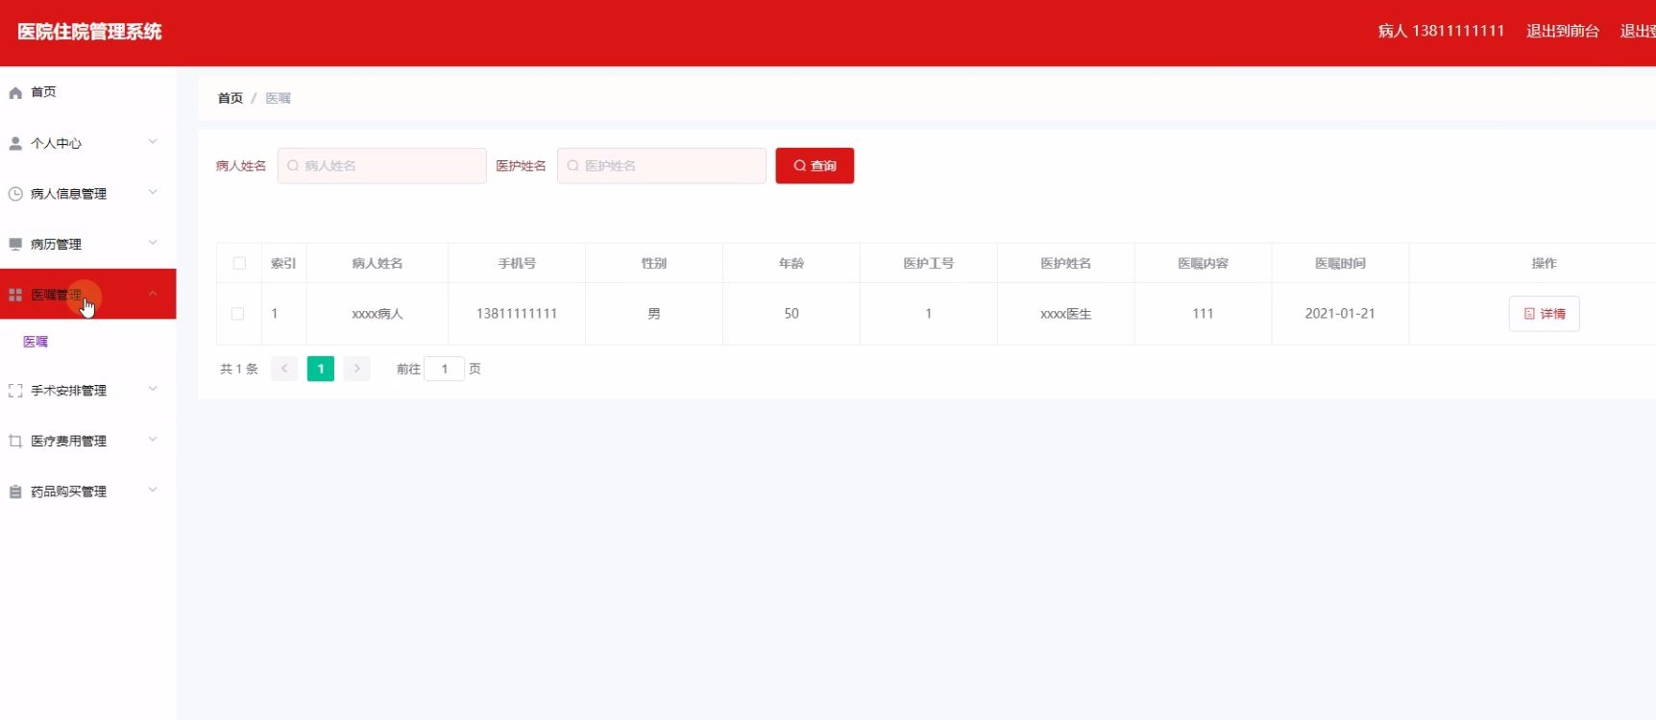This screenshot has height=720, width=1656.
Task: Expand the 医疗费用管理 chevron
Action: [153, 440]
